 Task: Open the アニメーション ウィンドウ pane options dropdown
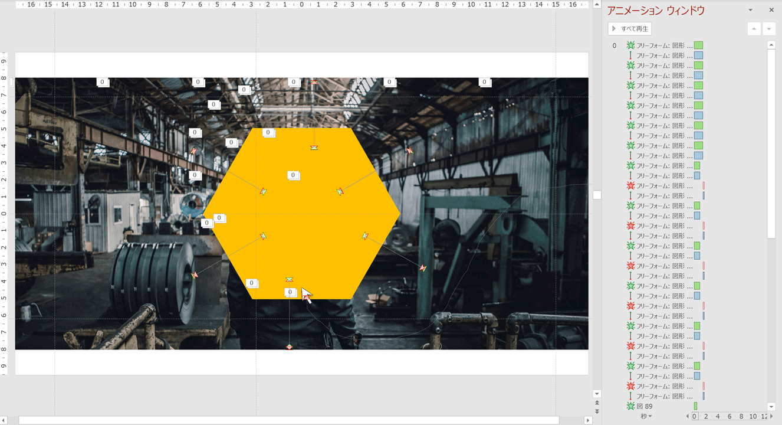coord(750,10)
